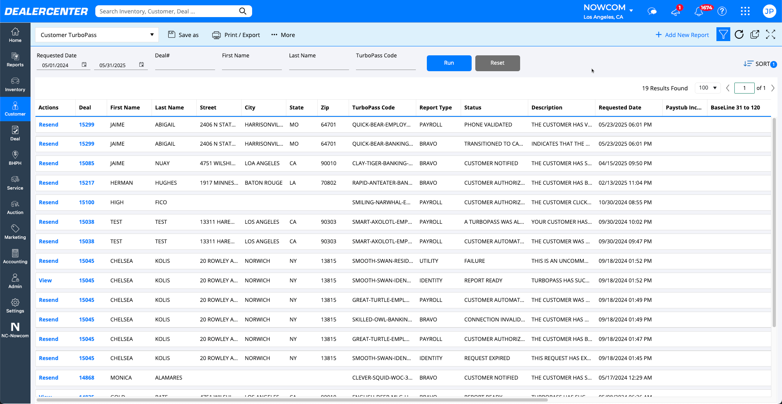Image resolution: width=782 pixels, height=404 pixels.
Task: Open end date calendar picker
Action: click(141, 65)
